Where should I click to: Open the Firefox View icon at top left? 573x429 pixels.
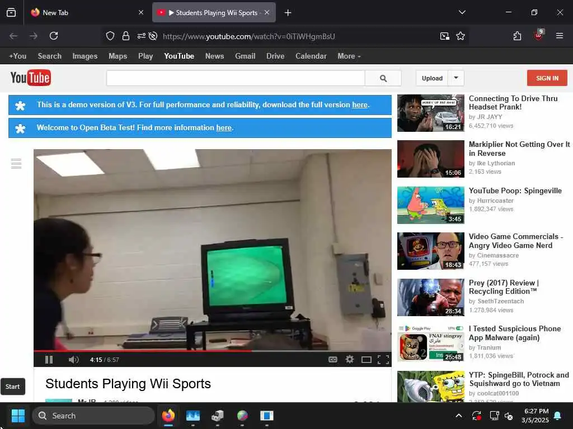(11, 12)
